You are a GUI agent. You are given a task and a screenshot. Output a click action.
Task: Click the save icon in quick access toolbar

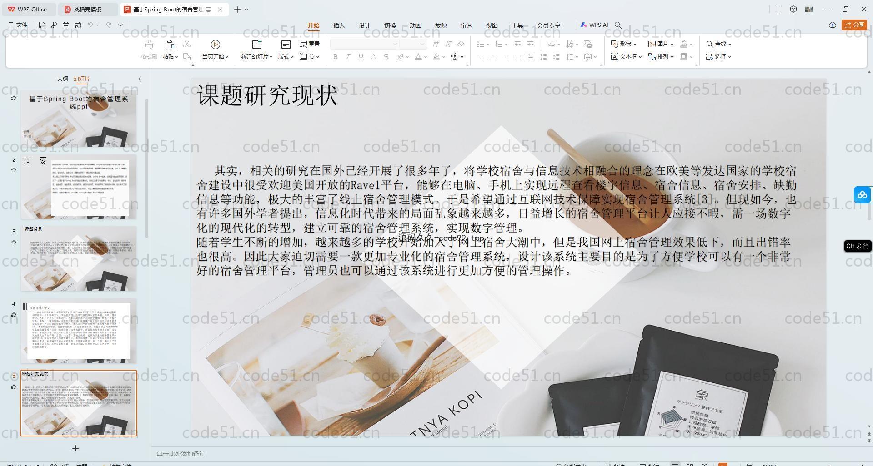coord(42,25)
